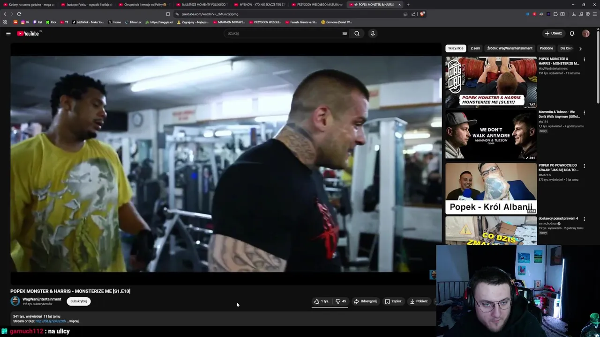The width and height of the screenshot is (600, 337).
Task: Click the main video player
Action: (226, 164)
